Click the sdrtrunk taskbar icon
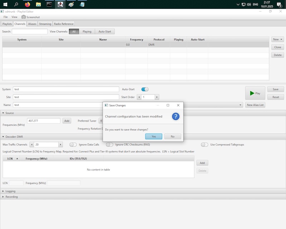 pyautogui.click(x=60, y=4)
